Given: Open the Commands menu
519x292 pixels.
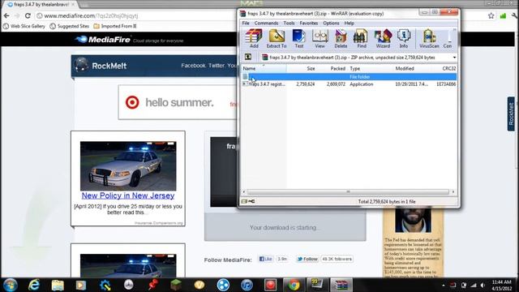Looking at the screenshot, I should click(266, 24).
